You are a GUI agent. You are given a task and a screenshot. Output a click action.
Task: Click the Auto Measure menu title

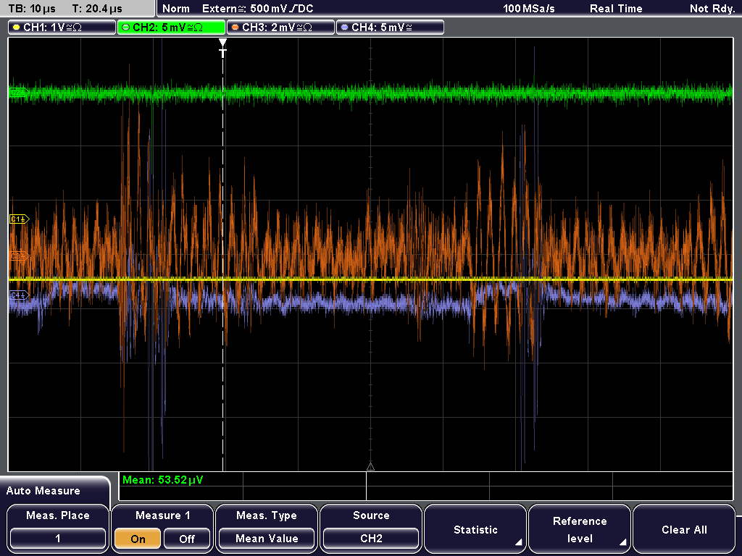(43, 491)
